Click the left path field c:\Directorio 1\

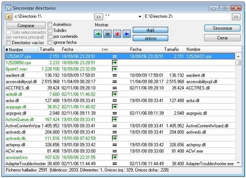[x=53, y=16]
